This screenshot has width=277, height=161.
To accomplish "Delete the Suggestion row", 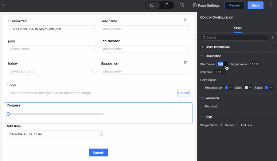I will (185, 62).
